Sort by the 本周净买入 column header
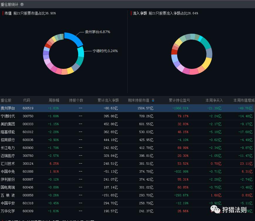The height and width of the screenshot is (221, 255). (x=214, y=100)
